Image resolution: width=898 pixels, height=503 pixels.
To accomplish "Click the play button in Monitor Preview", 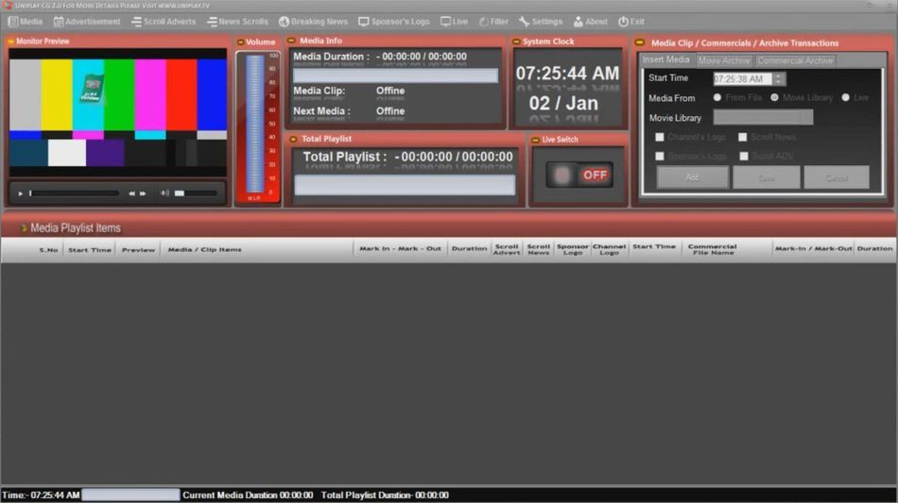I will tap(21, 193).
